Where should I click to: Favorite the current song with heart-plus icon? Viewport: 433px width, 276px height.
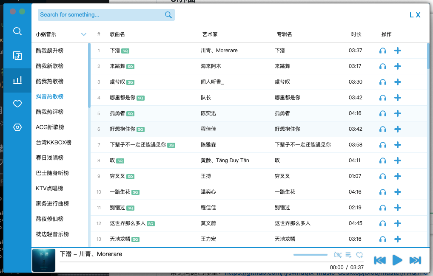pyautogui.click(x=359, y=255)
